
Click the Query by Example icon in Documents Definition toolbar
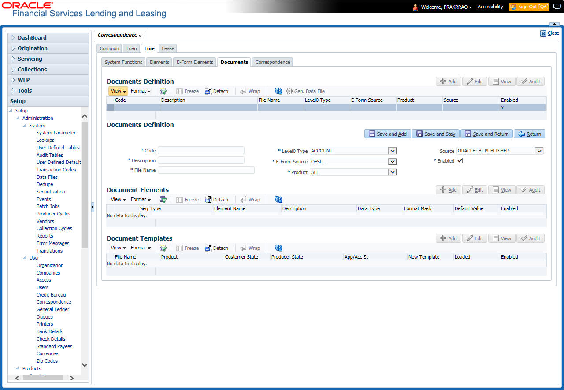(x=163, y=91)
